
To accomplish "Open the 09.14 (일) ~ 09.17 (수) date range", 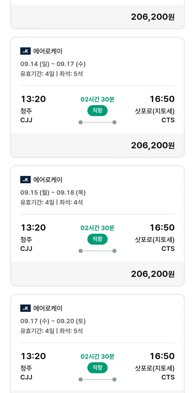I will 53,64.
